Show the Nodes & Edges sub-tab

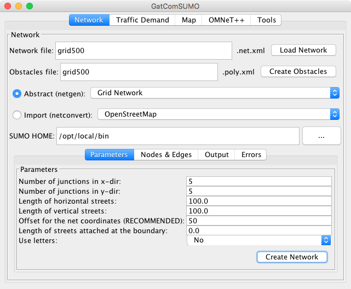click(x=166, y=155)
